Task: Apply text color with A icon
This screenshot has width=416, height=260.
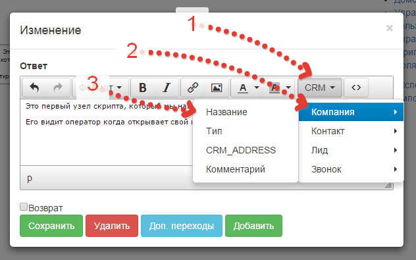Action: coord(242,88)
